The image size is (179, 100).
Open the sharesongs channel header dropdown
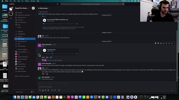[x=43, y=8]
